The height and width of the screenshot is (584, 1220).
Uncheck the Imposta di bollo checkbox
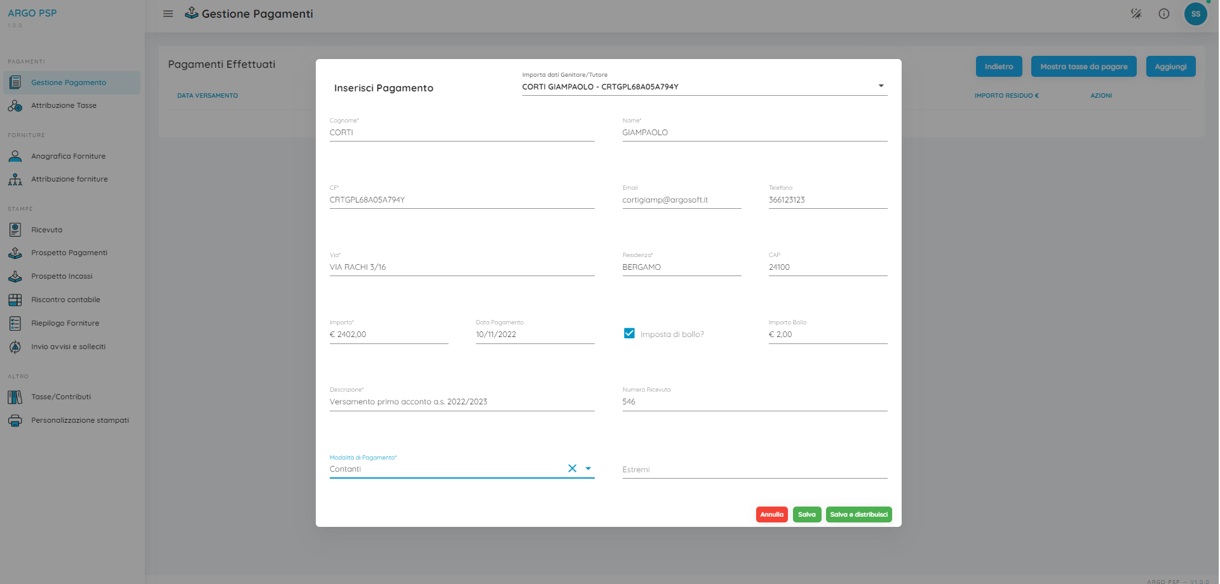[629, 333]
